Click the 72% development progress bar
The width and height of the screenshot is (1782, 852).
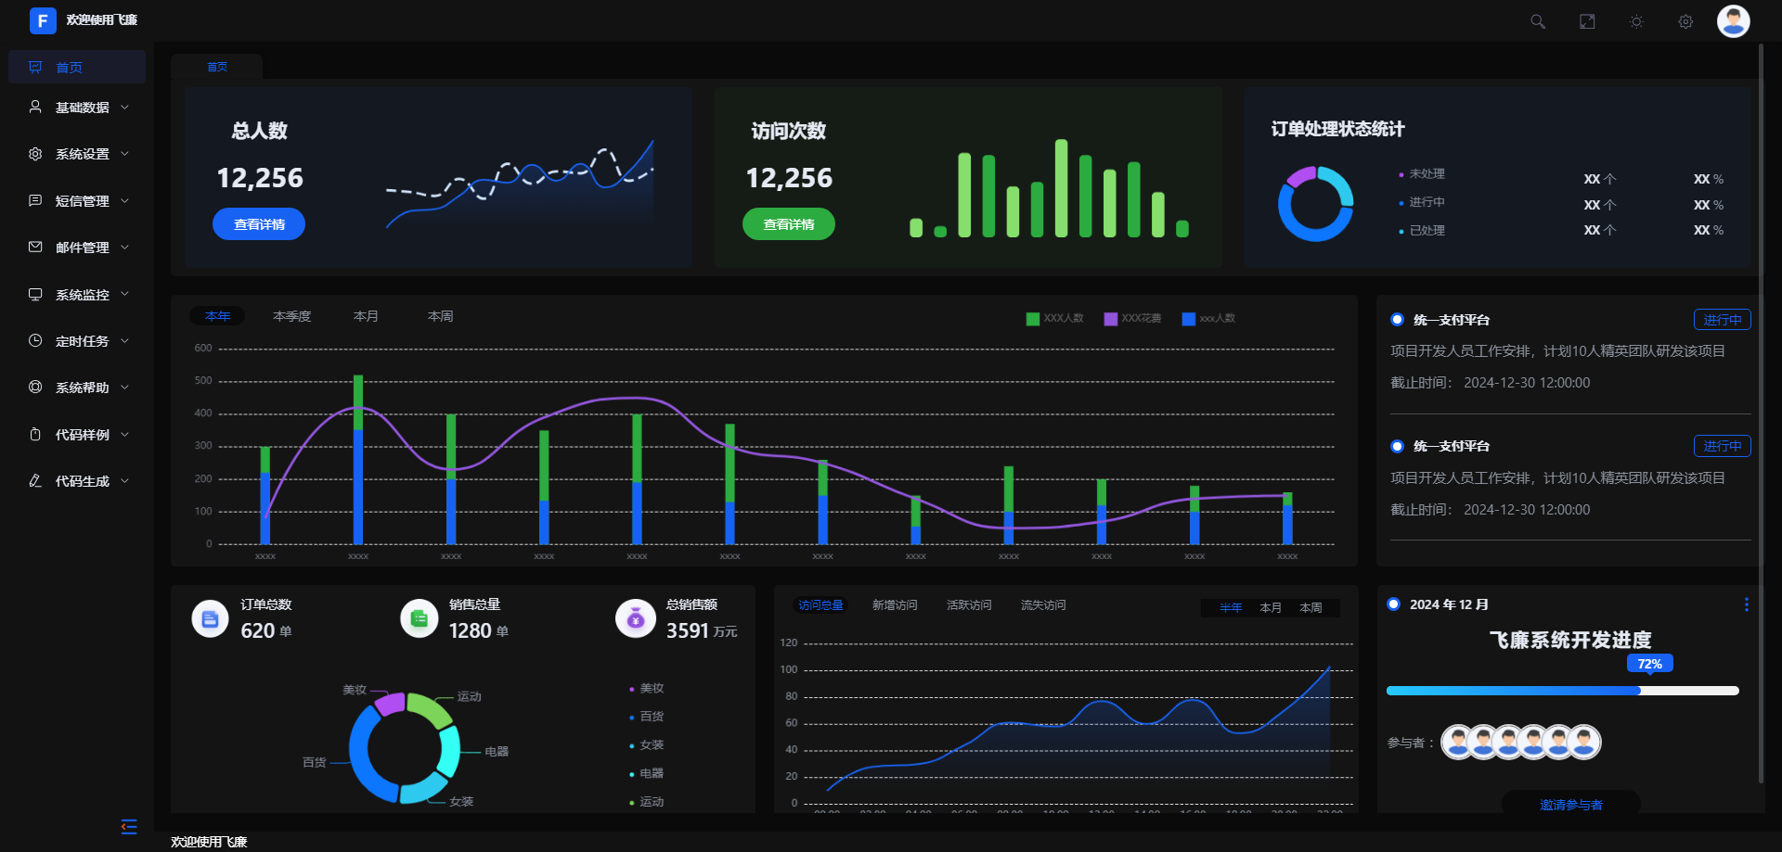point(1562,691)
